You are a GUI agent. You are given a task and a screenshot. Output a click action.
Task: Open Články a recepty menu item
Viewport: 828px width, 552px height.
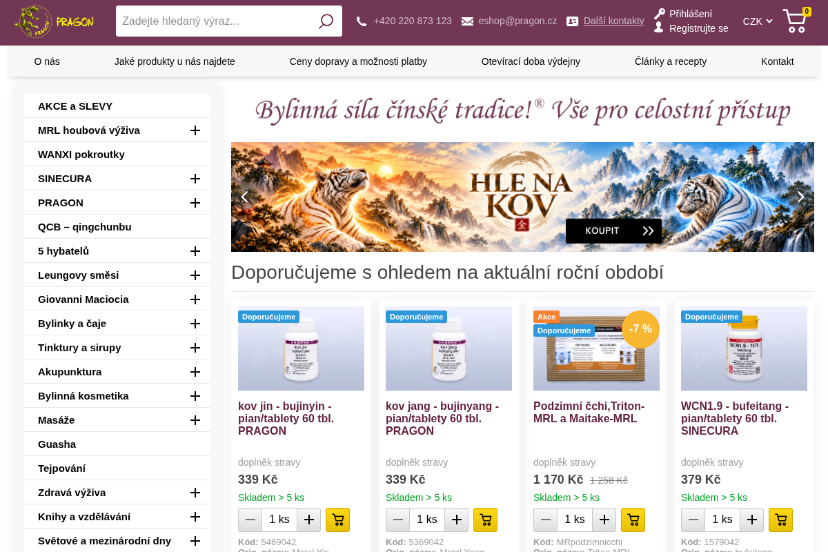pos(671,61)
